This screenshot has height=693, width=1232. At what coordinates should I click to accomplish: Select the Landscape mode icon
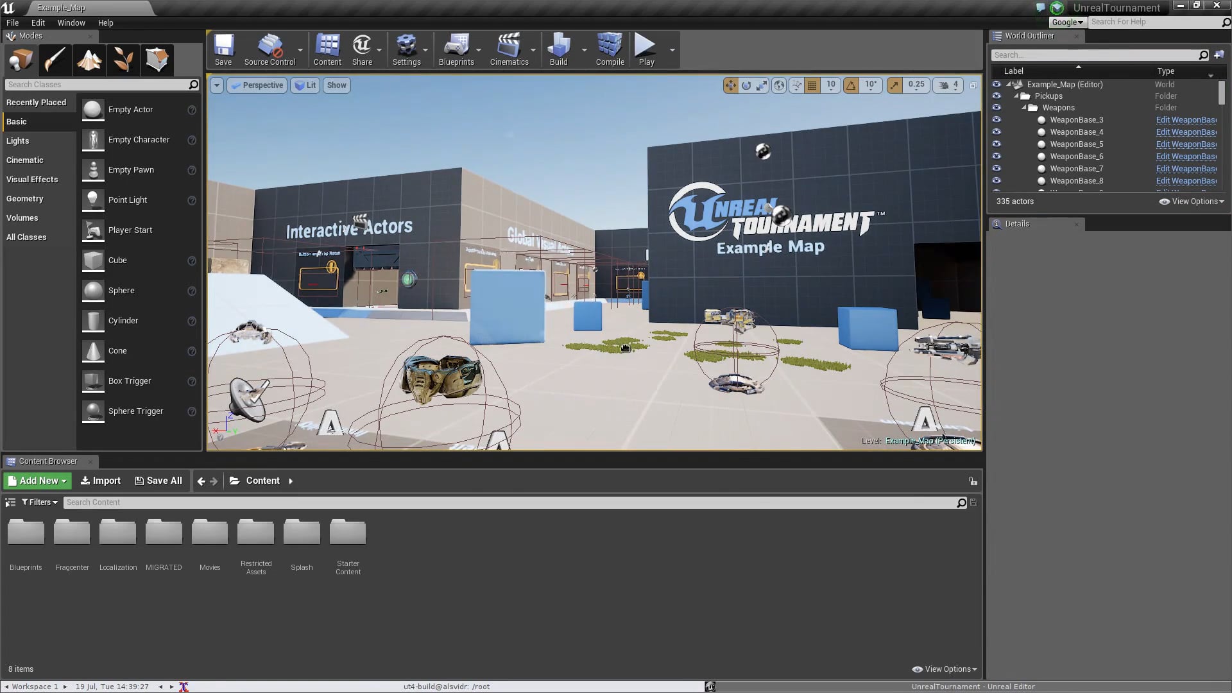[89, 60]
